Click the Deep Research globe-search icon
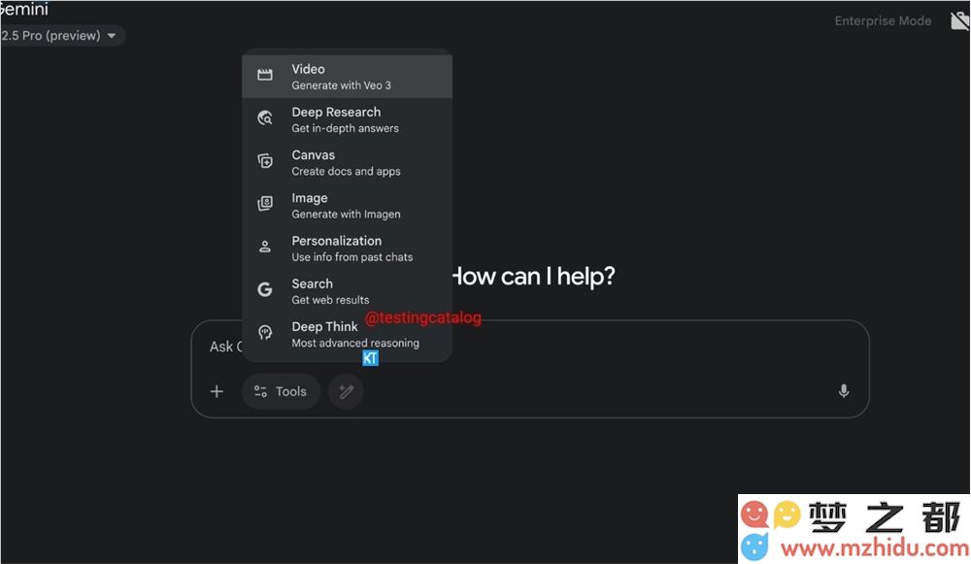The height and width of the screenshot is (564, 971). (265, 117)
